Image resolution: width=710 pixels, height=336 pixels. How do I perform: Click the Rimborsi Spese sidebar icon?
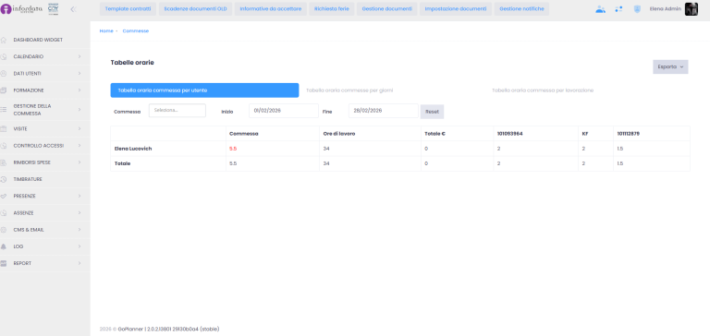click(4, 162)
